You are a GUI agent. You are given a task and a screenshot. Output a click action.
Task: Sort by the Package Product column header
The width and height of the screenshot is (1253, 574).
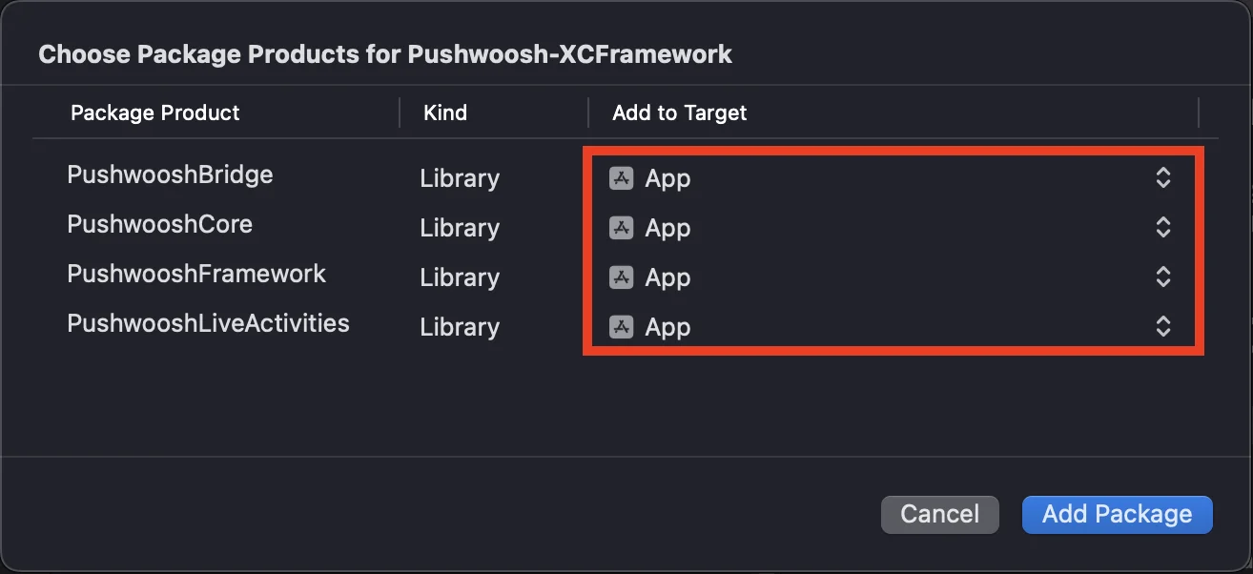(x=155, y=113)
